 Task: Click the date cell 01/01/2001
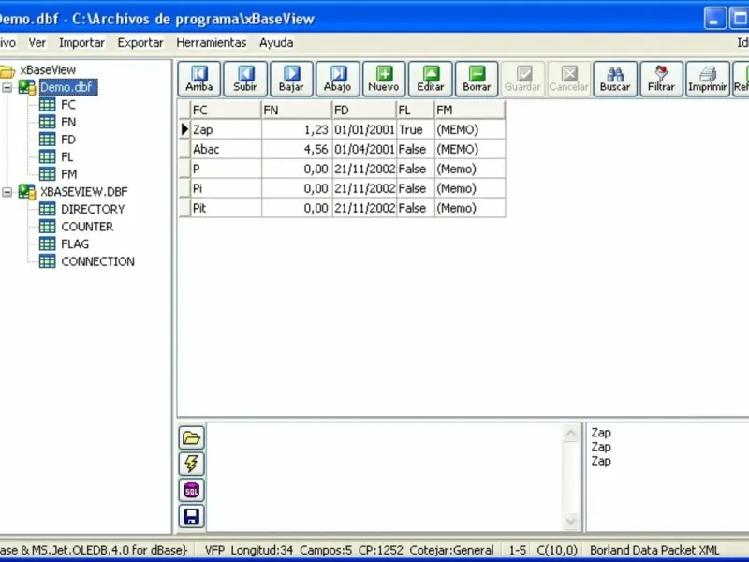coord(364,129)
